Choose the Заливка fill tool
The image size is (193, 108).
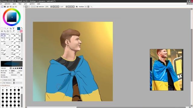pyautogui.click(x=3, y=43)
